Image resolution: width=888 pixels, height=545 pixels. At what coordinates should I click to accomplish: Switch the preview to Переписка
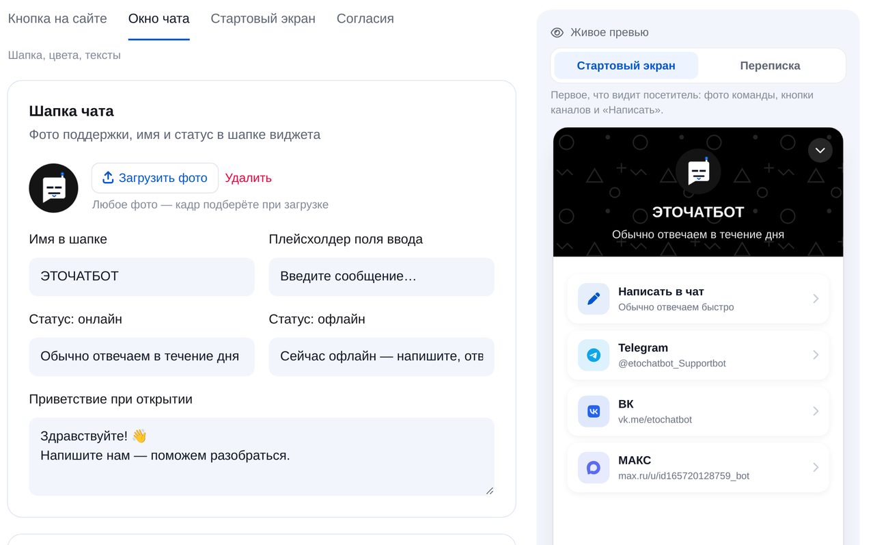coord(770,66)
